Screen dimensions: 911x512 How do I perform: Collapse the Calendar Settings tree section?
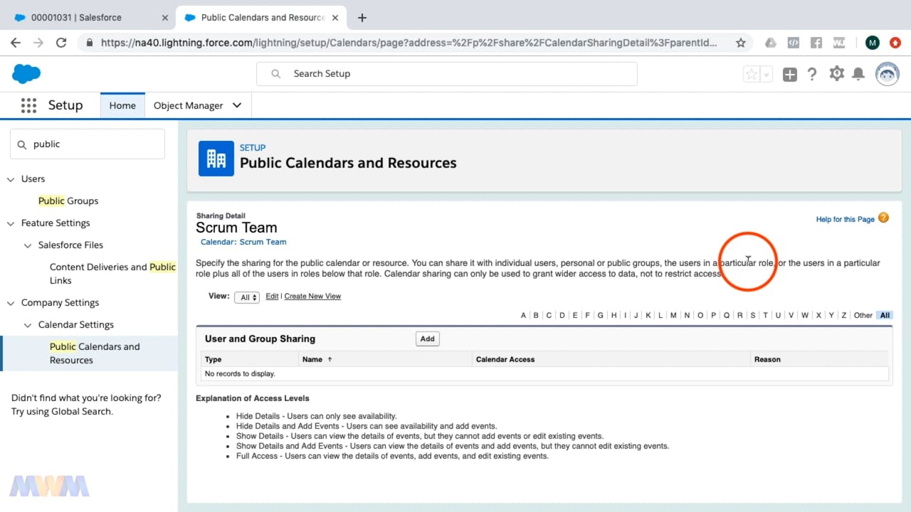click(x=28, y=325)
